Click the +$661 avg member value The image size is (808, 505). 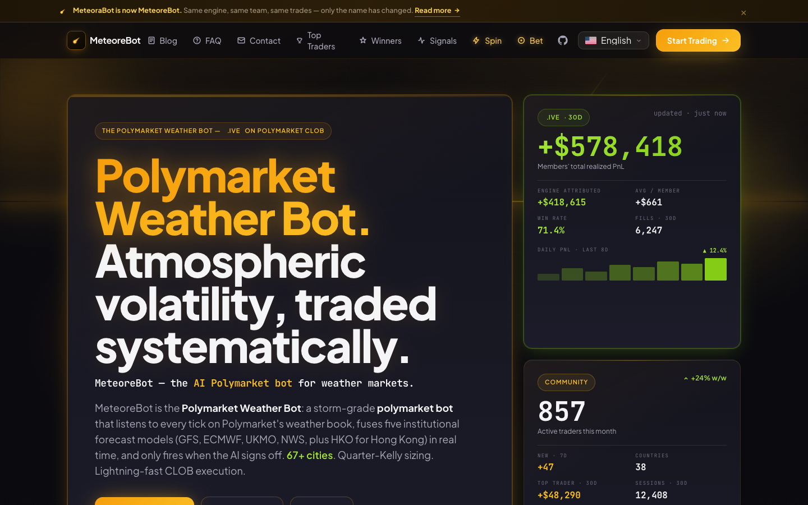(x=649, y=202)
